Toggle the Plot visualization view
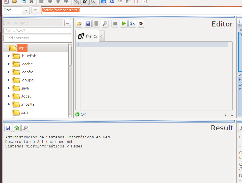Screen dimensions: 242x183 tap(128, 2)
